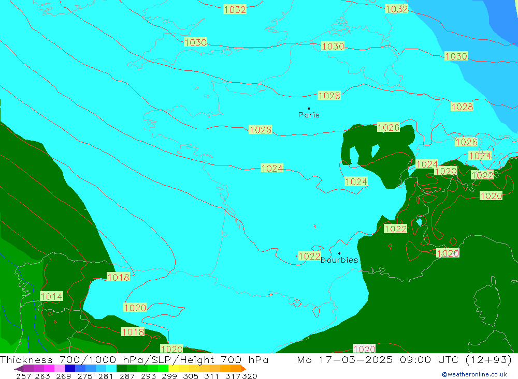Click the legend value '293'

(148, 376)
